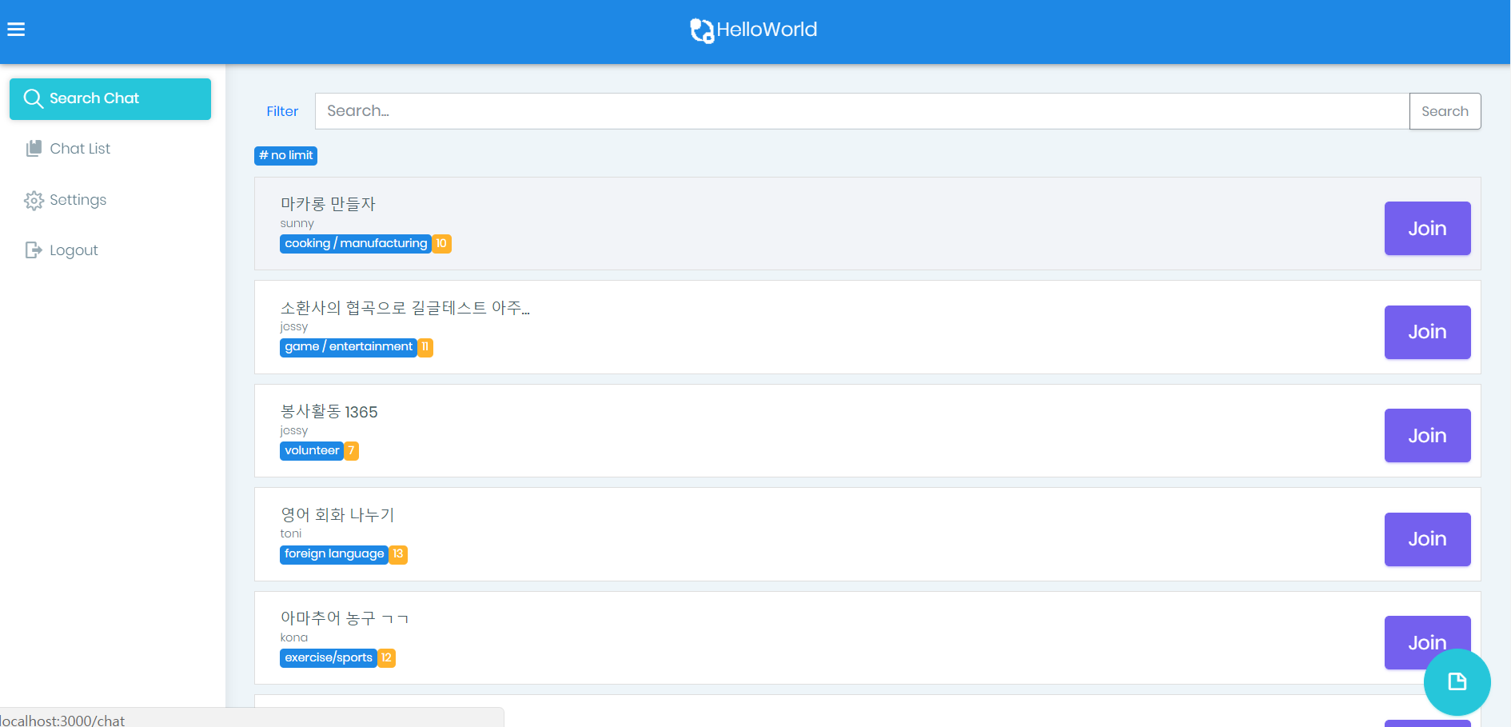Screen dimensions: 1511x727
Task: Click the member count badge 7
Action: (x=351, y=450)
